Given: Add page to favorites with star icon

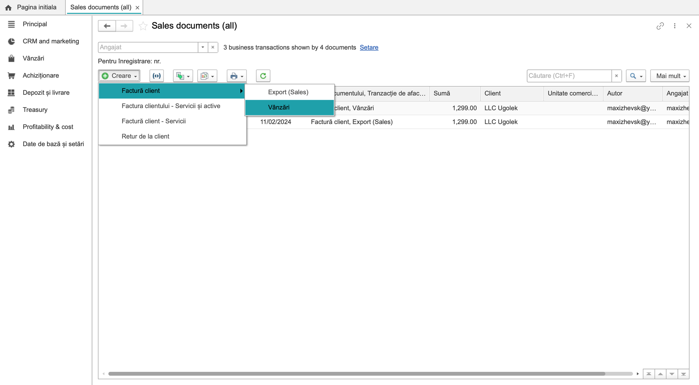Looking at the screenshot, I should tap(143, 26).
